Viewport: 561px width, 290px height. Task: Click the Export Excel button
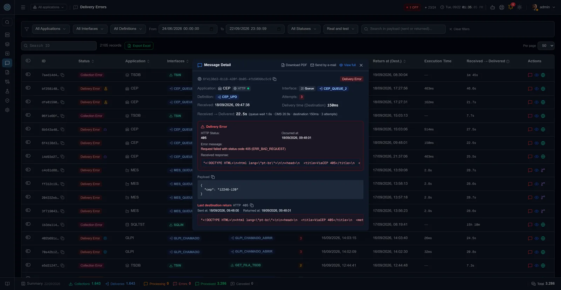(x=139, y=46)
